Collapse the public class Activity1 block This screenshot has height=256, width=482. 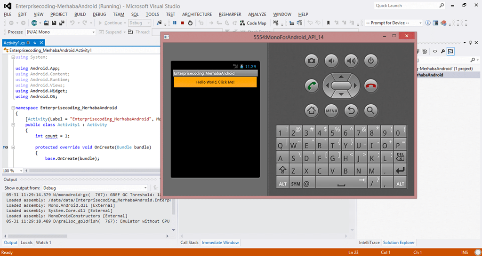pos(13,125)
